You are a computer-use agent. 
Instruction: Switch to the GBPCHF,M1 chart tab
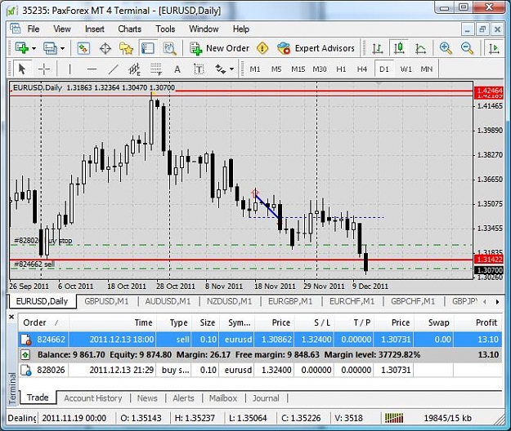pyautogui.click(x=413, y=301)
